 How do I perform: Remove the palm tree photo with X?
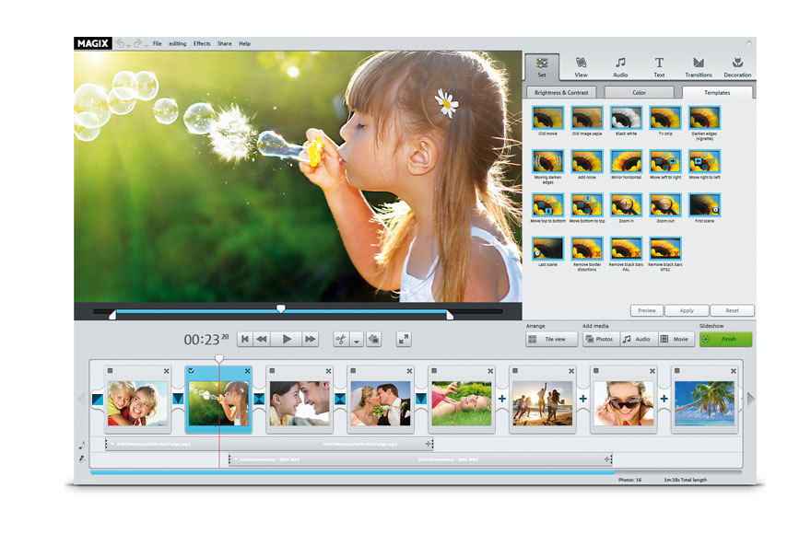733,371
